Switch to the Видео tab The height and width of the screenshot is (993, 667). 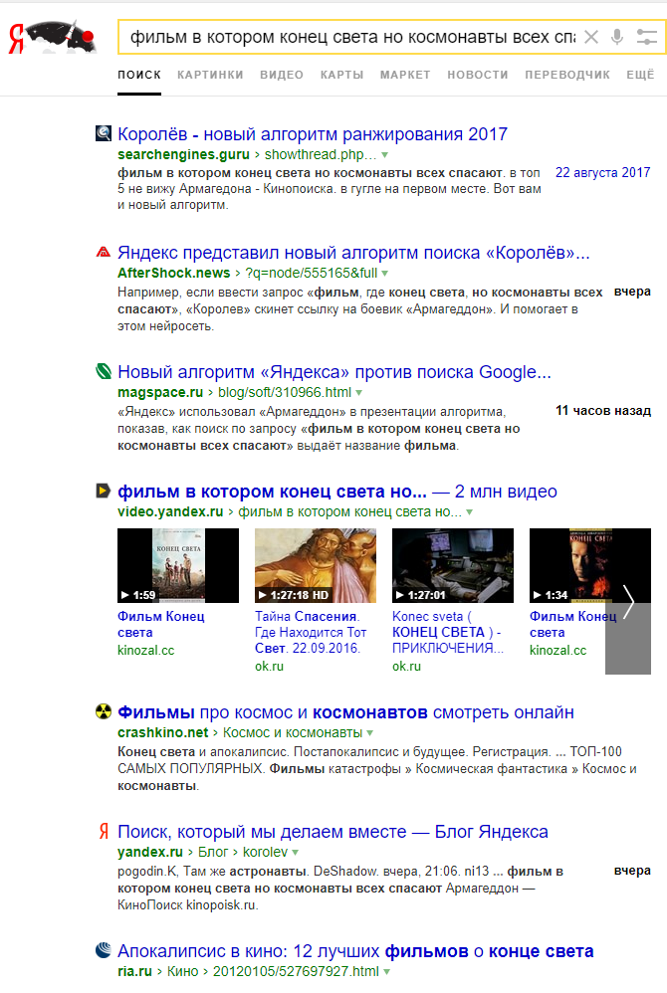282,75
